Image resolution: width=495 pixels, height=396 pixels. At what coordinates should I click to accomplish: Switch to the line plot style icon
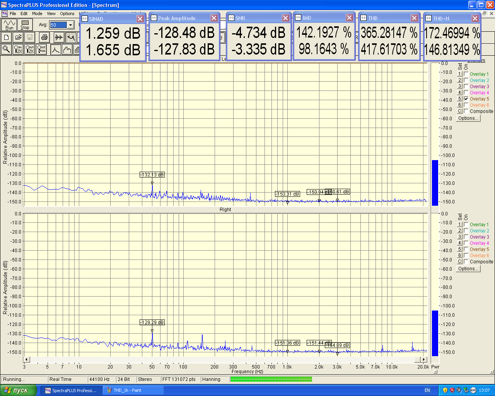56,49
